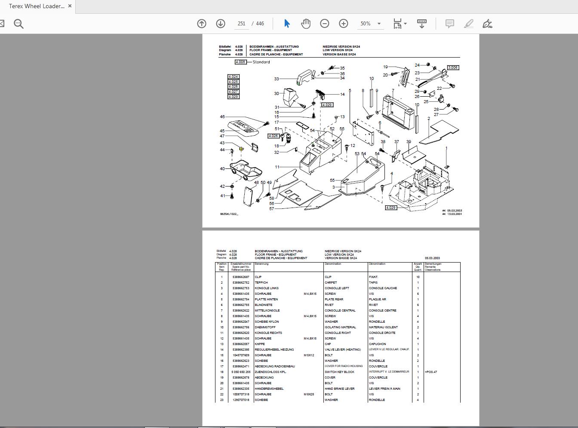Image resolution: width=578 pixels, height=428 pixels.
Task: Click the +POS.47 remark
Action: pos(431,372)
